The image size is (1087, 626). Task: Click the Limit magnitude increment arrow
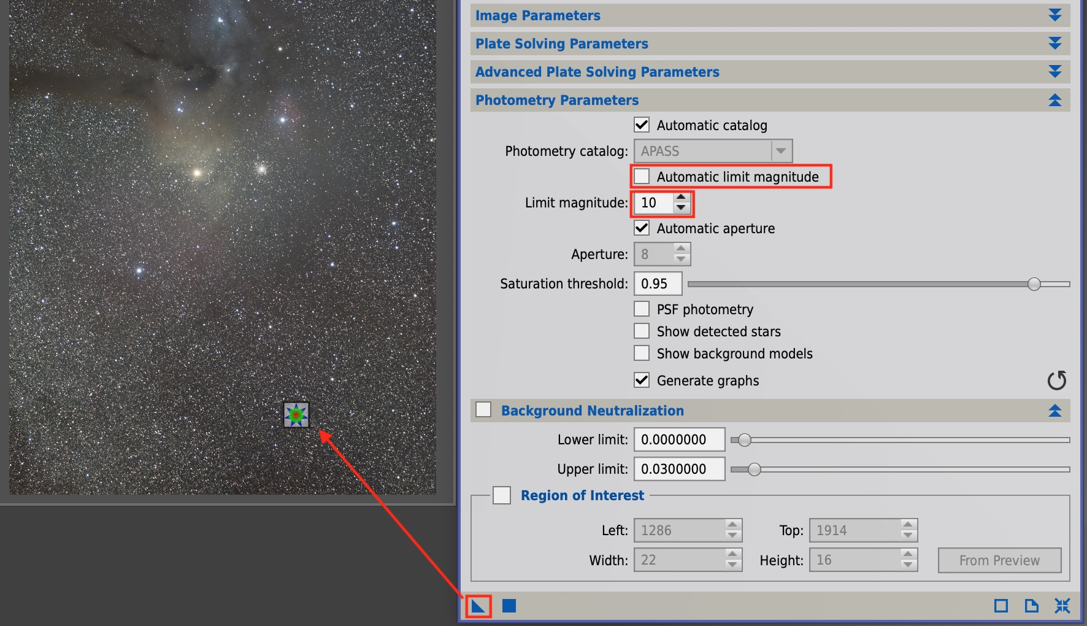pos(681,198)
